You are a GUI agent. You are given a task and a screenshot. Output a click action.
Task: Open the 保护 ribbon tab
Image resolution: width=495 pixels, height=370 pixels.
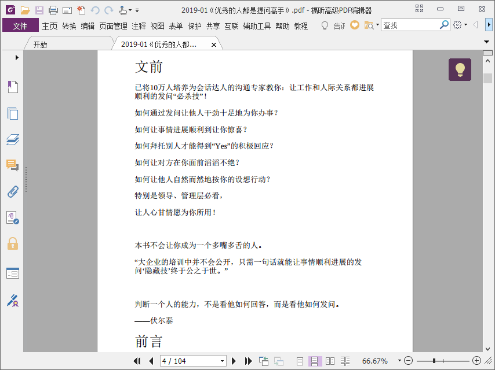(x=195, y=26)
